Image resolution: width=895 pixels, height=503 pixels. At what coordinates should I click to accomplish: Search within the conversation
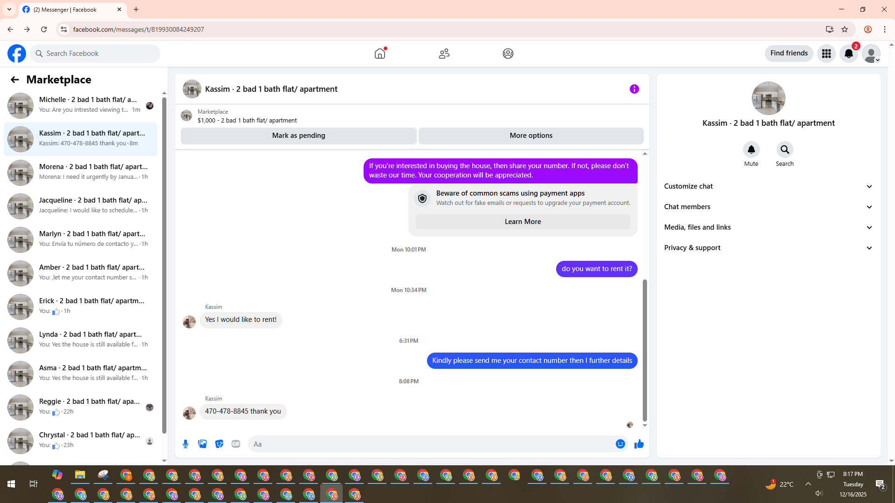785,150
